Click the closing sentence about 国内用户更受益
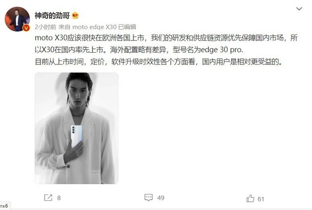 (158, 62)
